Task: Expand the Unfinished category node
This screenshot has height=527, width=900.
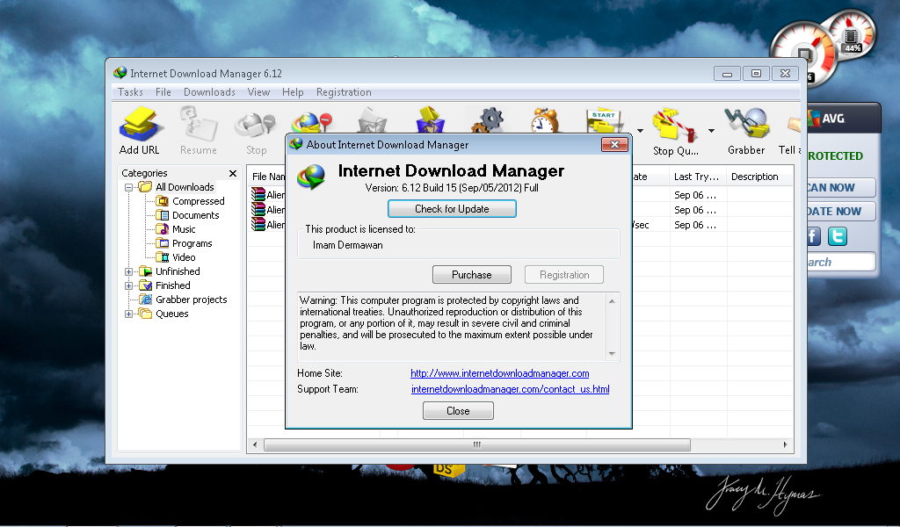Action: (x=128, y=271)
